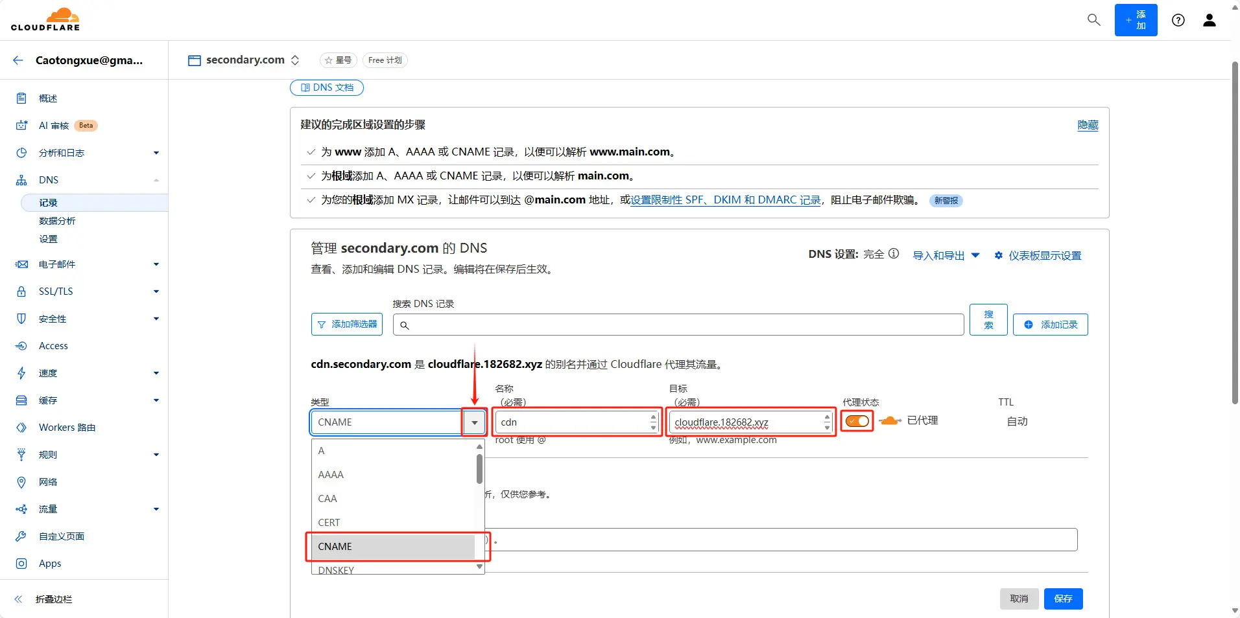Click the 类型 dropdown arrow button
This screenshot has width=1240, height=618.
coord(474,422)
